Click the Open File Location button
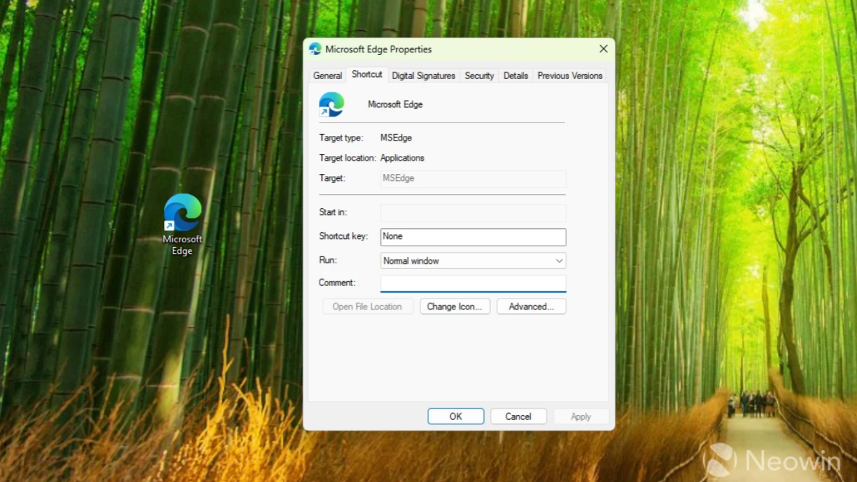Viewport: 857px width, 482px height. click(367, 307)
